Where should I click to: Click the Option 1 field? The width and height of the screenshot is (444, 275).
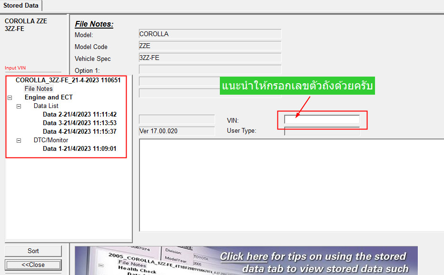click(210, 69)
